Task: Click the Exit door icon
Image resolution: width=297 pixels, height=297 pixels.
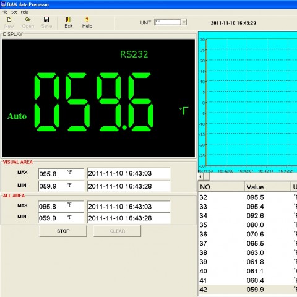Action: [x=68, y=19]
